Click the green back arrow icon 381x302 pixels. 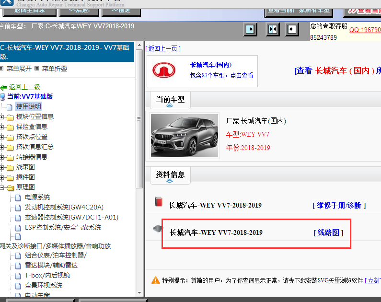[4, 87]
